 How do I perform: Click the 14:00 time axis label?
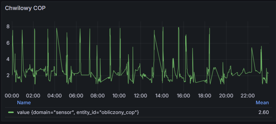(x=162, y=96)
